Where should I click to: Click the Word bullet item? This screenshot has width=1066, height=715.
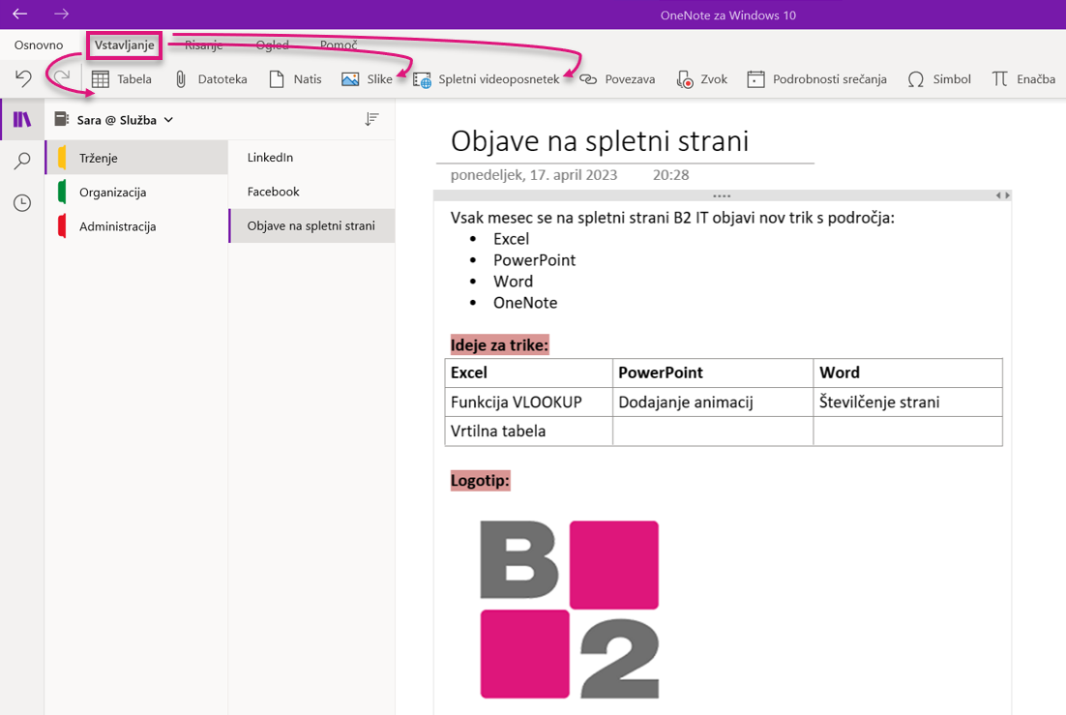point(514,281)
